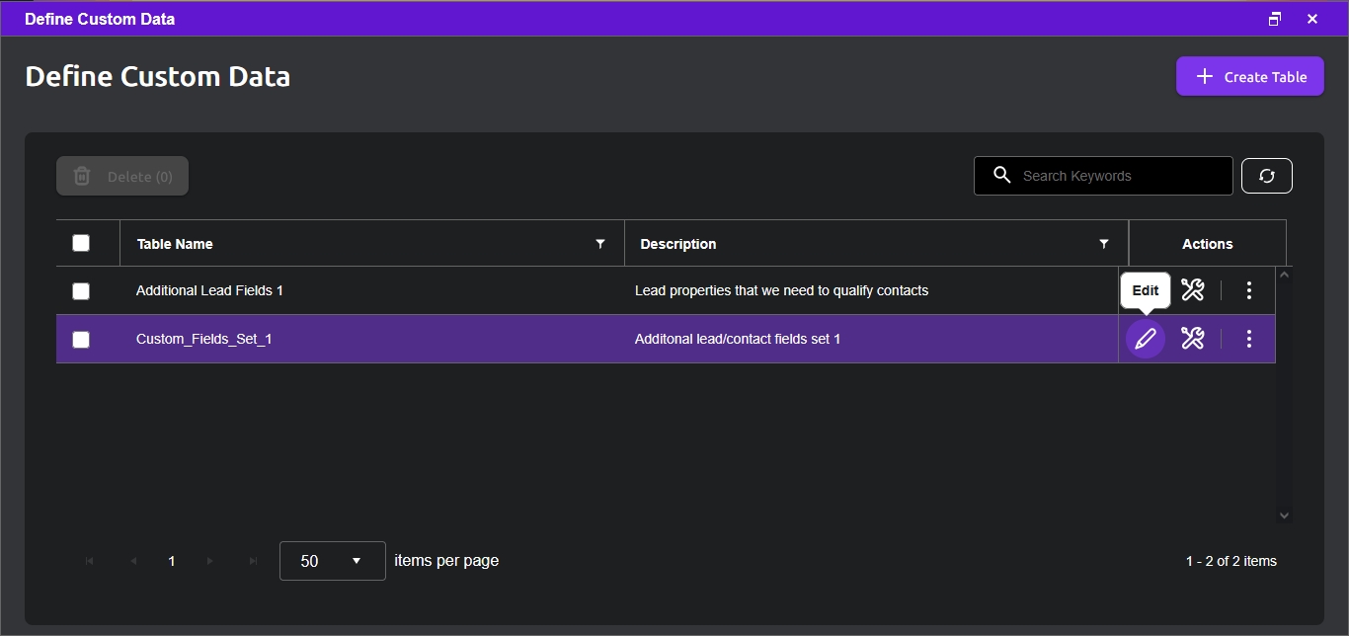
Task: Filter the Description column
Action: (1104, 243)
